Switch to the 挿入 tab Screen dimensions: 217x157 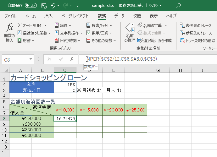[x=48, y=16]
